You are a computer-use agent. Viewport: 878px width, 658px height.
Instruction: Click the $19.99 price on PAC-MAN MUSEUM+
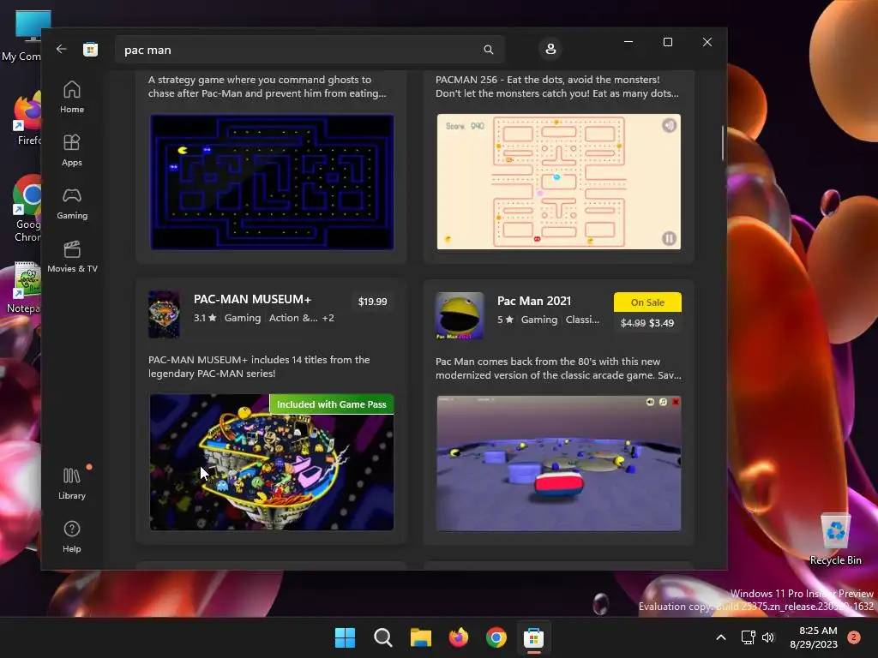coord(372,302)
